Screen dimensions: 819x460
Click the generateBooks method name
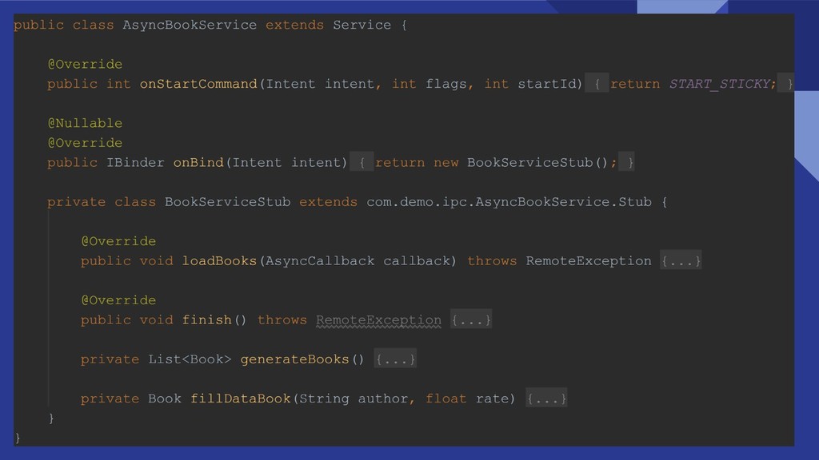click(x=294, y=359)
